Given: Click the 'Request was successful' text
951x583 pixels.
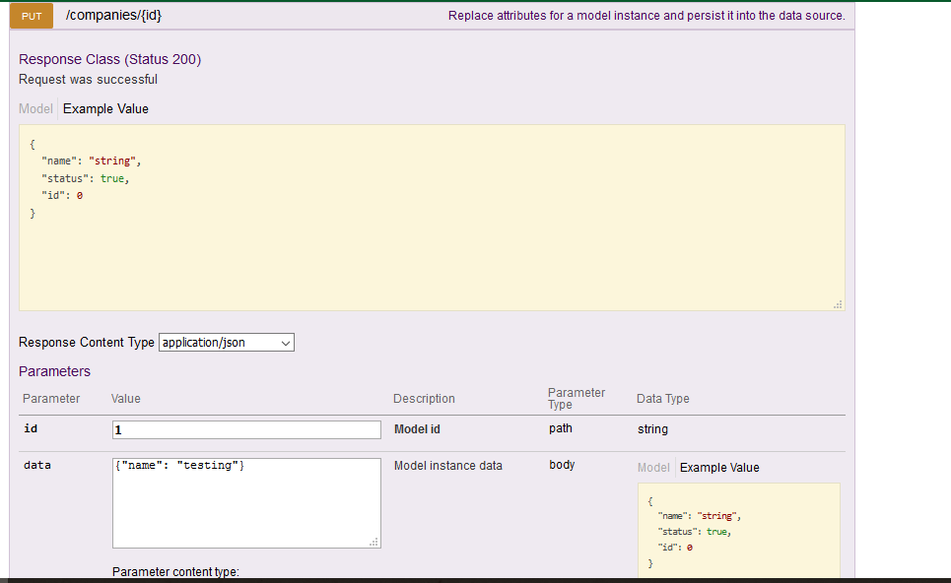Looking at the screenshot, I should pyautogui.click(x=88, y=80).
